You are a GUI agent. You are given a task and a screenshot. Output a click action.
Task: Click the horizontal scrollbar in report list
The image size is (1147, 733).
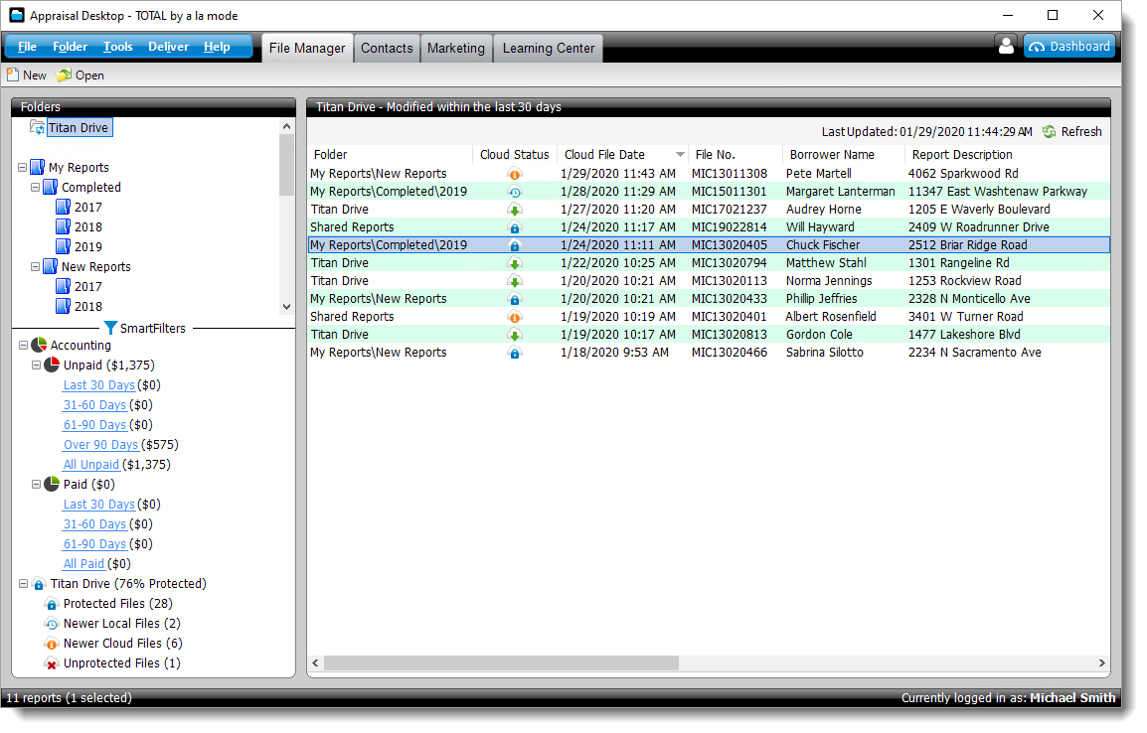pyautogui.click(x=501, y=662)
